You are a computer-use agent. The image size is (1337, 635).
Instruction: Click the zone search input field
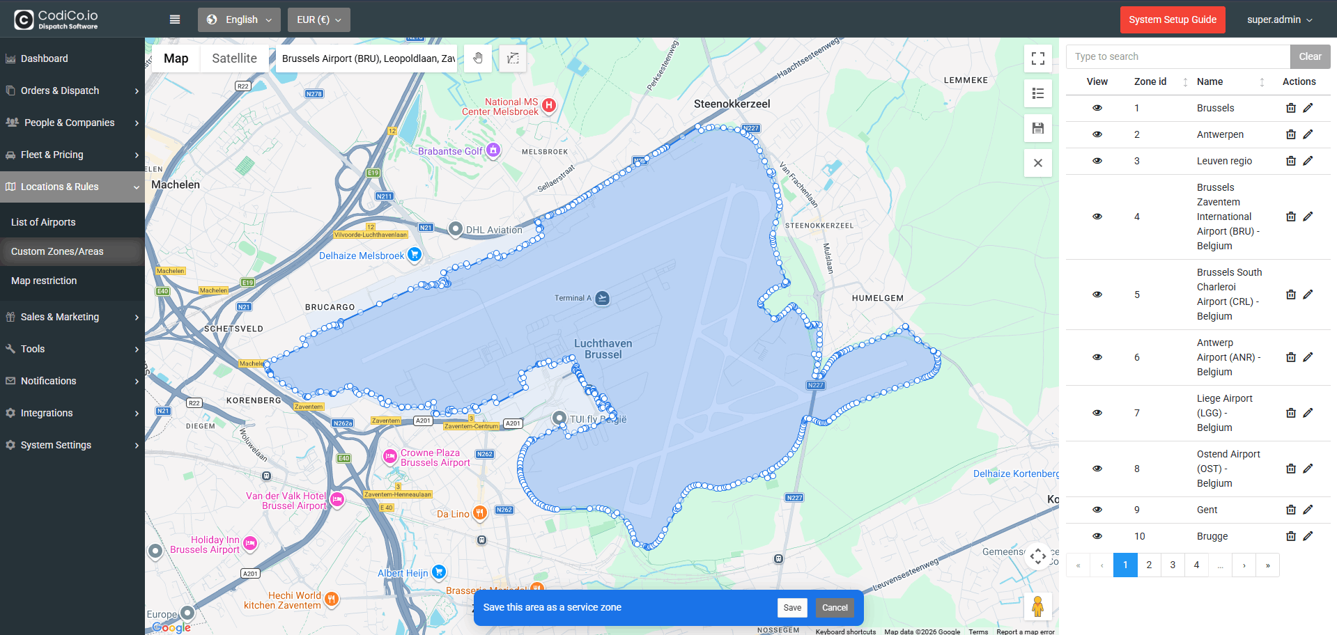[1177, 56]
